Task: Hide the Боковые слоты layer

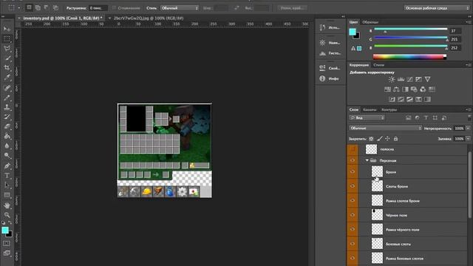Action: [x=353, y=244]
